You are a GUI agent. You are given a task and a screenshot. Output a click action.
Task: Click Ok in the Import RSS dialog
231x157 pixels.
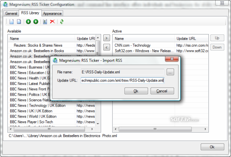pos(136,91)
